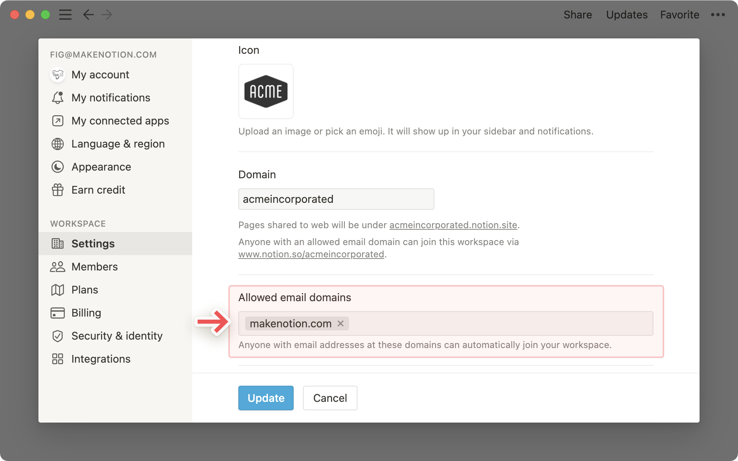The image size is (738, 461).
Task: Click the gift icon for Earn credit
Action: 58,190
